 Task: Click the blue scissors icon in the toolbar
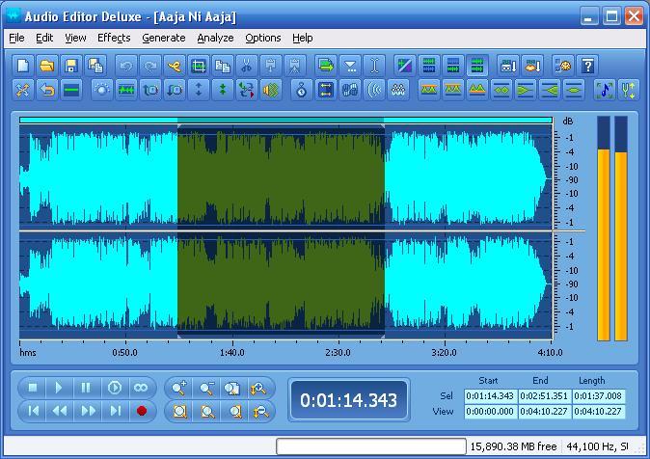coord(247,66)
